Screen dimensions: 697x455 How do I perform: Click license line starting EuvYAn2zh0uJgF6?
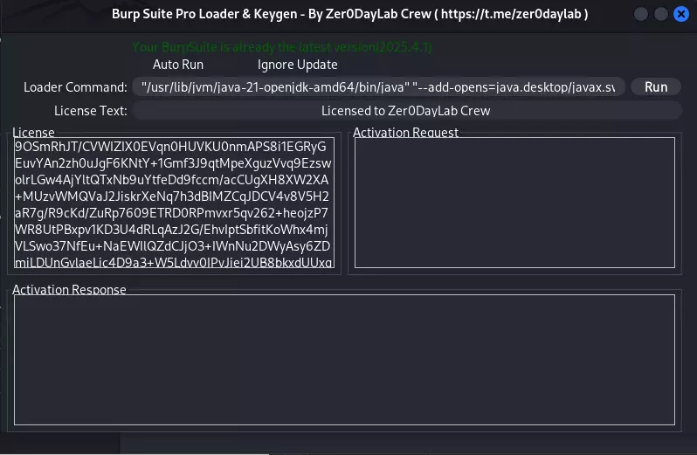click(x=173, y=163)
